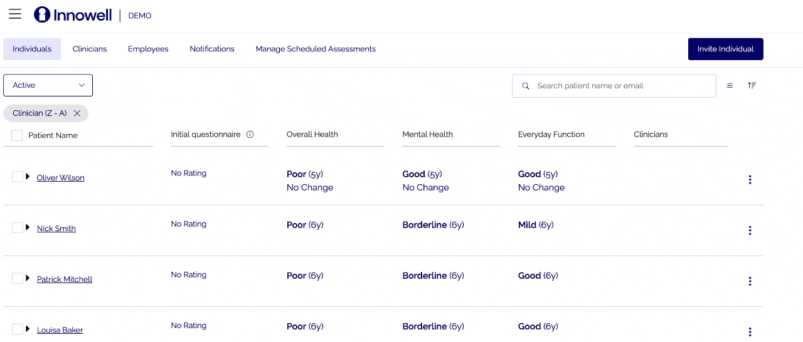803x342 pixels.
Task: Click the info icon next to Initial questionnaire
Action: (250, 135)
